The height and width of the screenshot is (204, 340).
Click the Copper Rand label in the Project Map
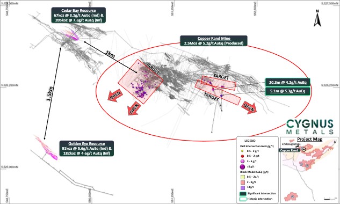(x=289, y=150)
